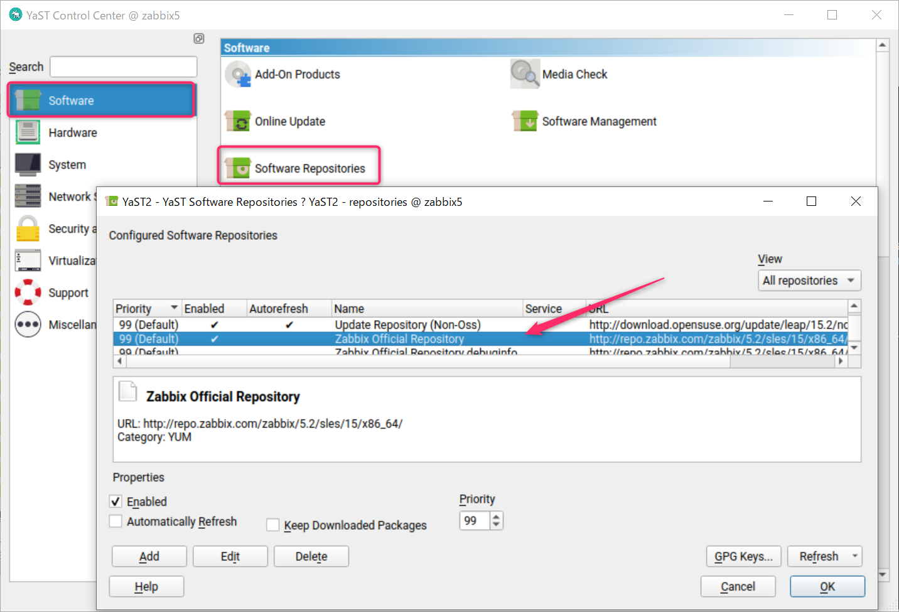Screen dimensions: 899x612
Task: Click the Delete repository button
Action: pyautogui.click(x=311, y=556)
